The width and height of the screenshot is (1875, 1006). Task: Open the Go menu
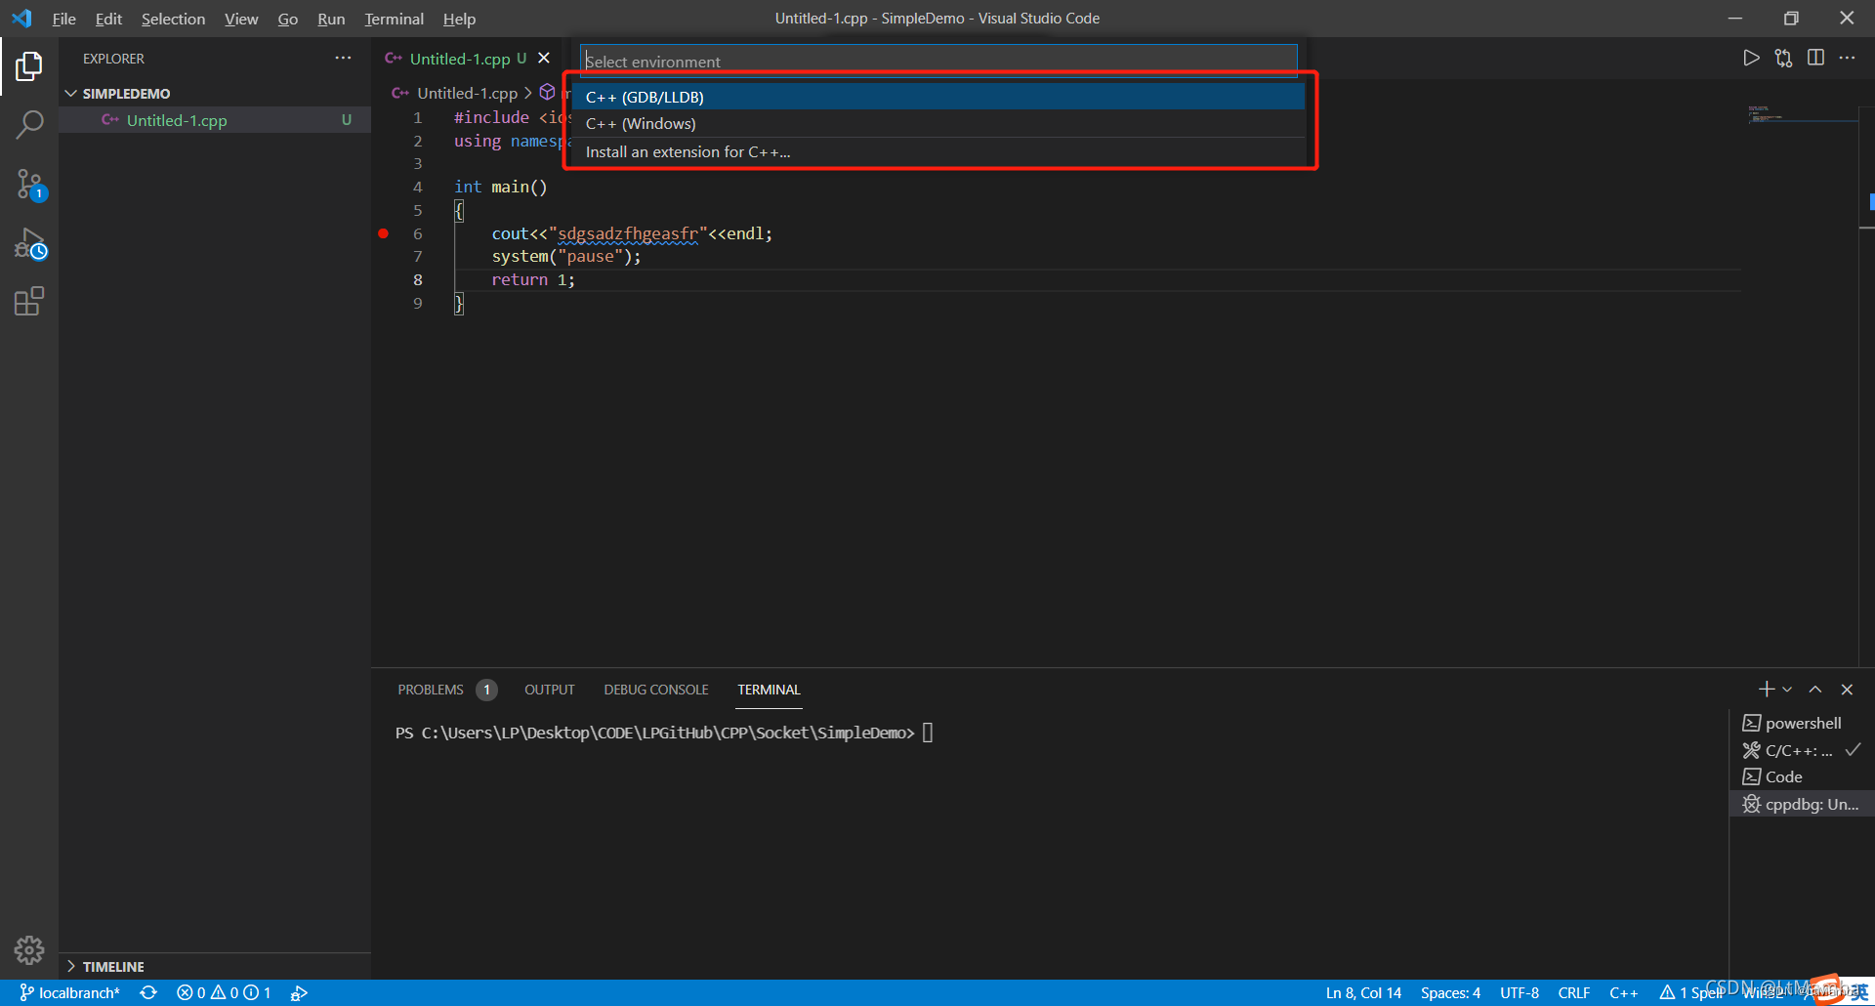point(287,19)
